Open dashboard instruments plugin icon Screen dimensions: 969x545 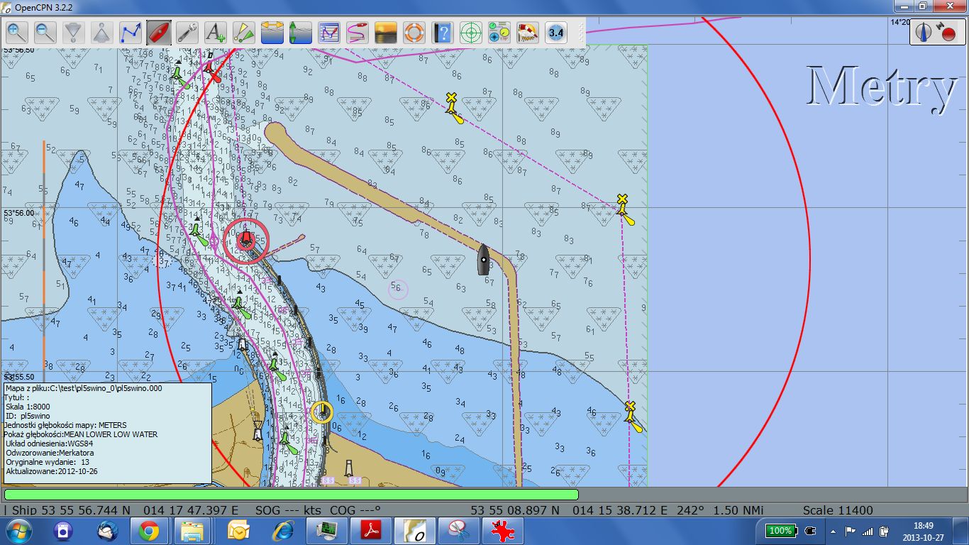pos(499,33)
